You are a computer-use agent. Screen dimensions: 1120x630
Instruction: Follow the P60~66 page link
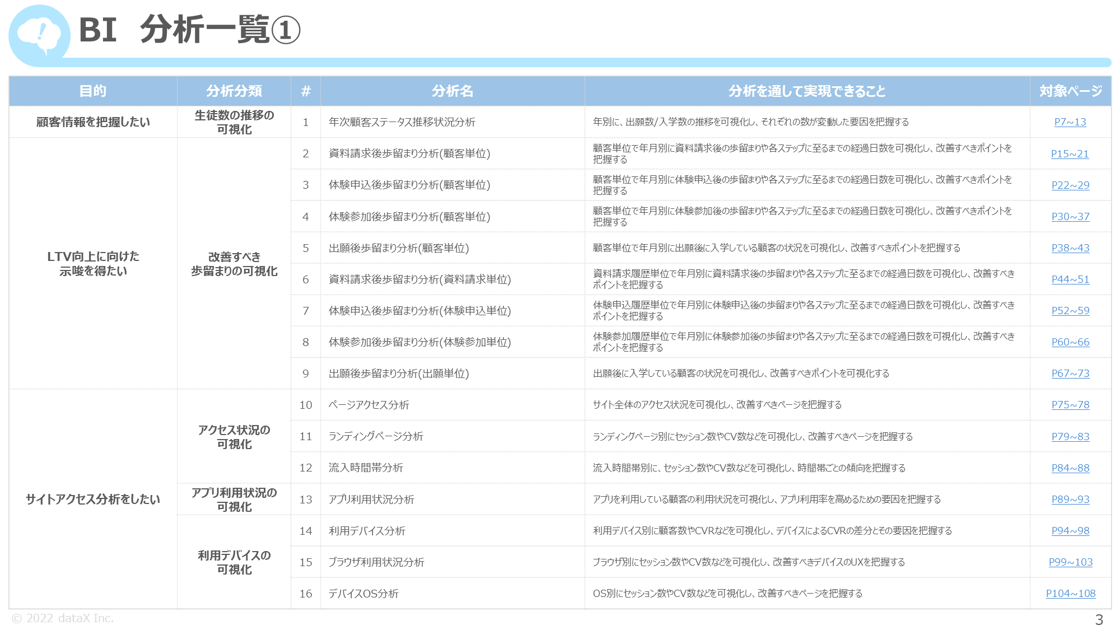click(x=1070, y=342)
